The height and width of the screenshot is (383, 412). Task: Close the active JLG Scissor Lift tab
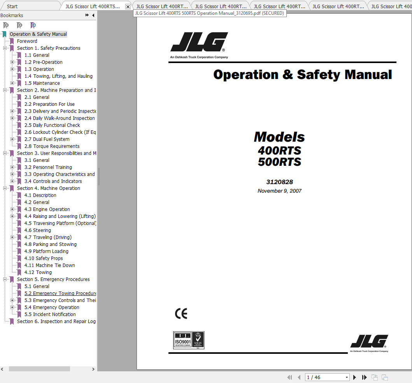coord(128,7)
